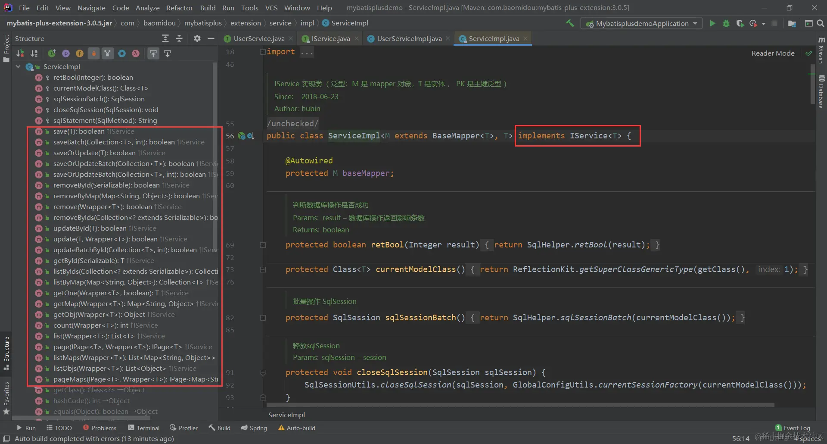Open the TODO tool window
Image resolution: width=827 pixels, height=444 pixels.
pyautogui.click(x=59, y=428)
